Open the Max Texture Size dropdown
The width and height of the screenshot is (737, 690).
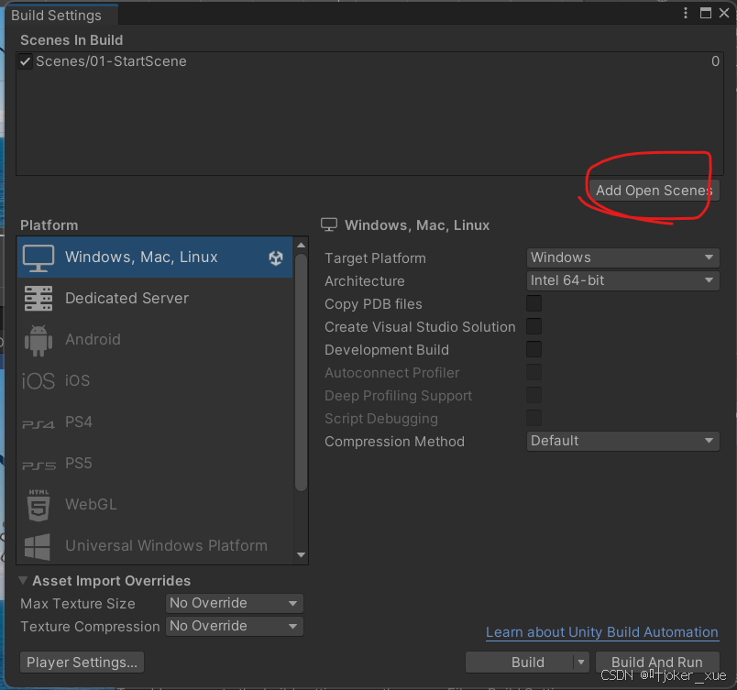pyautogui.click(x=234, y=603)
